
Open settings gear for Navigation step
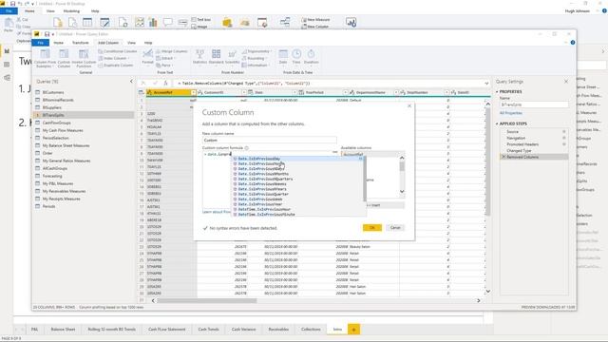pos(564,138)
